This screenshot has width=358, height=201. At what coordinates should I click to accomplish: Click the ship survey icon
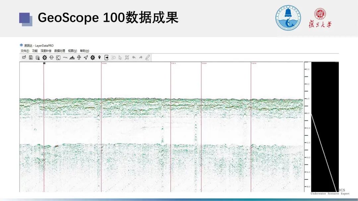tap(72, 58)
